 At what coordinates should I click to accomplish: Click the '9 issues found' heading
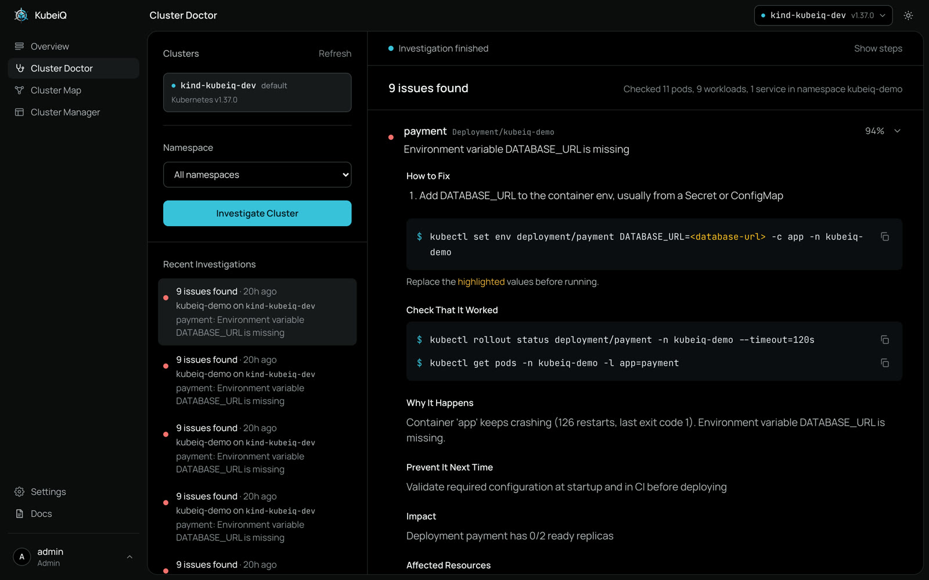(x=428, y=88)
